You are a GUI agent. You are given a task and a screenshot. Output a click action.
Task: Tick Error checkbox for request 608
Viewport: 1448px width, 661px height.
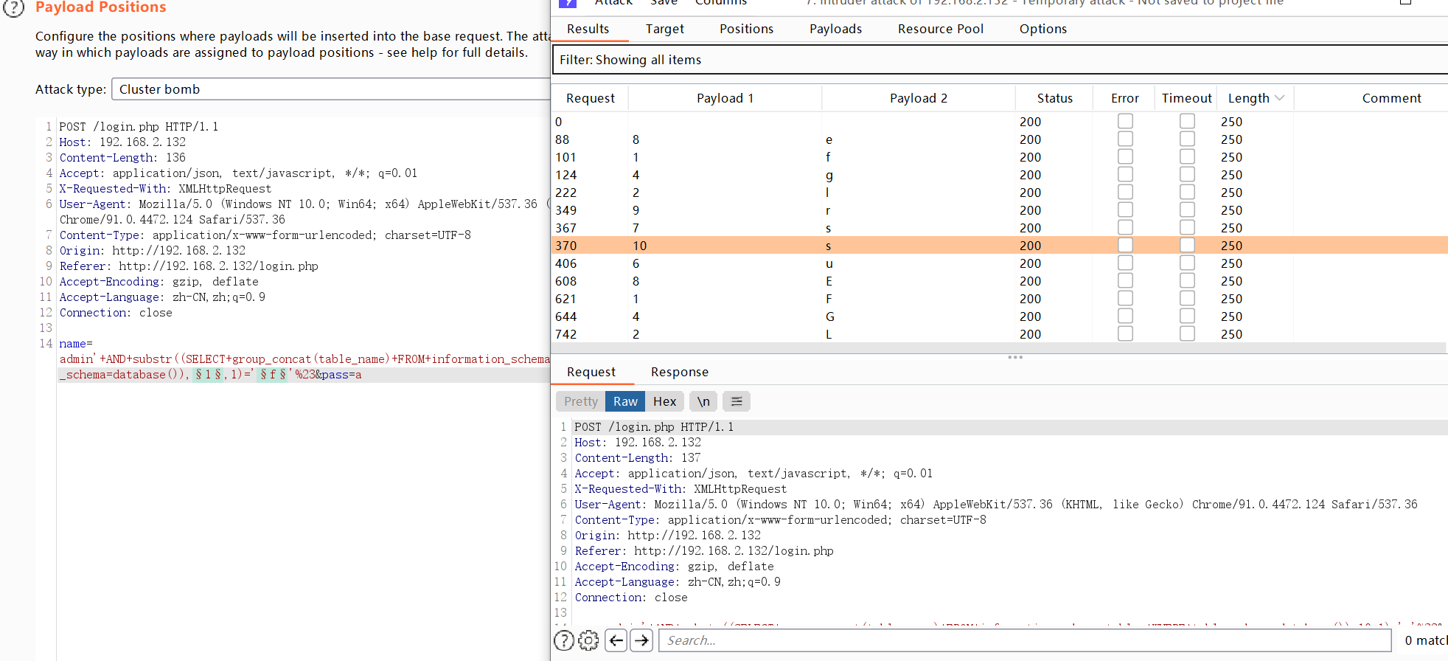[x=1125, y=280]
